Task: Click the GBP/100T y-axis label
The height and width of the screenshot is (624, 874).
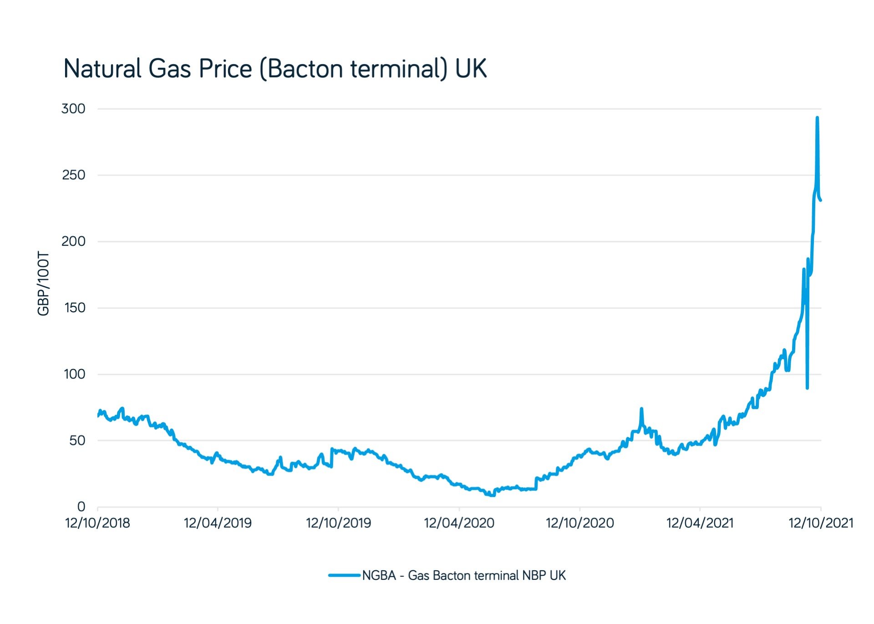Action: point(43,283)
